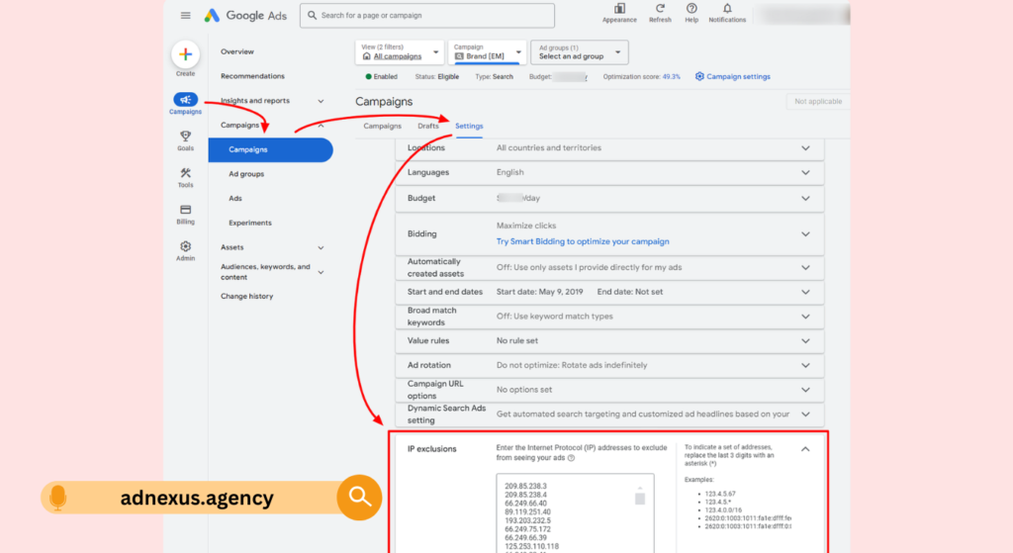
Task: Click Try Smart Bidding to optimize link
Action: [583, 241]
